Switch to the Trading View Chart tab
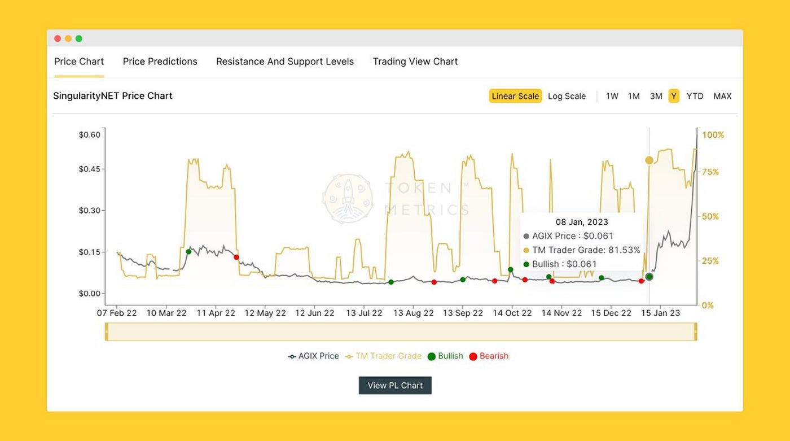The width and height of the screenshot is (790, 441). point(415,62)
